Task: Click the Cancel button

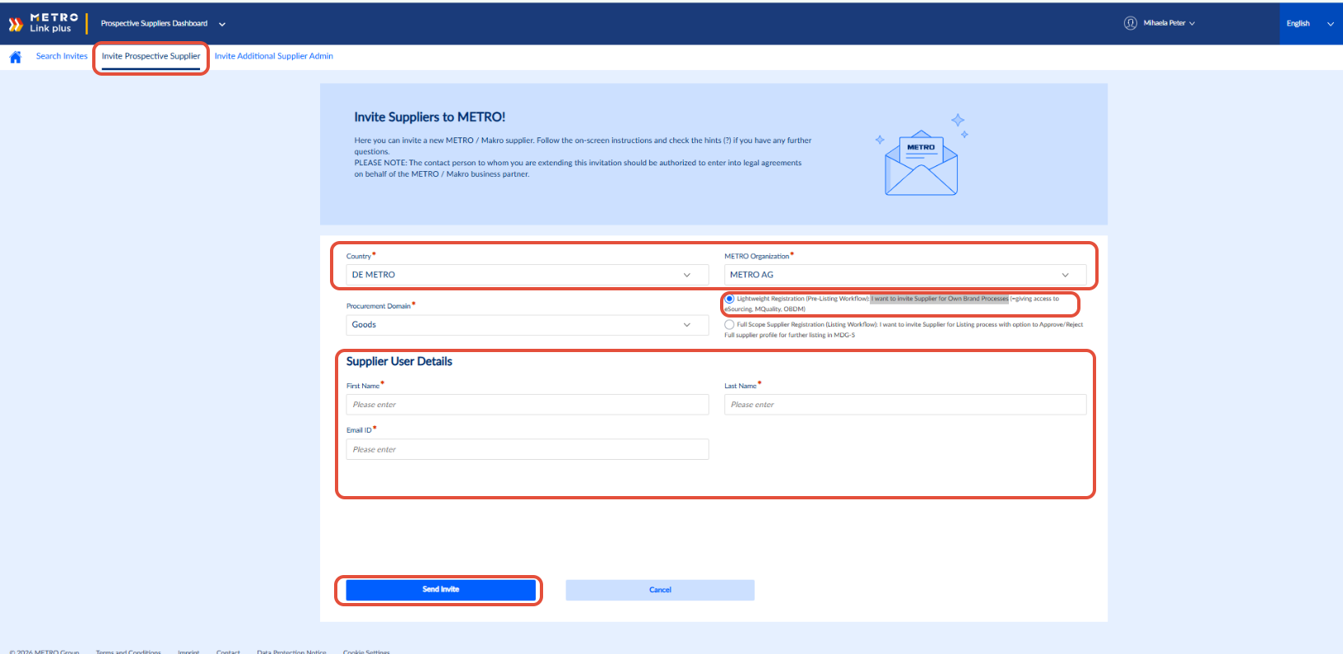Action: (660, 590)
